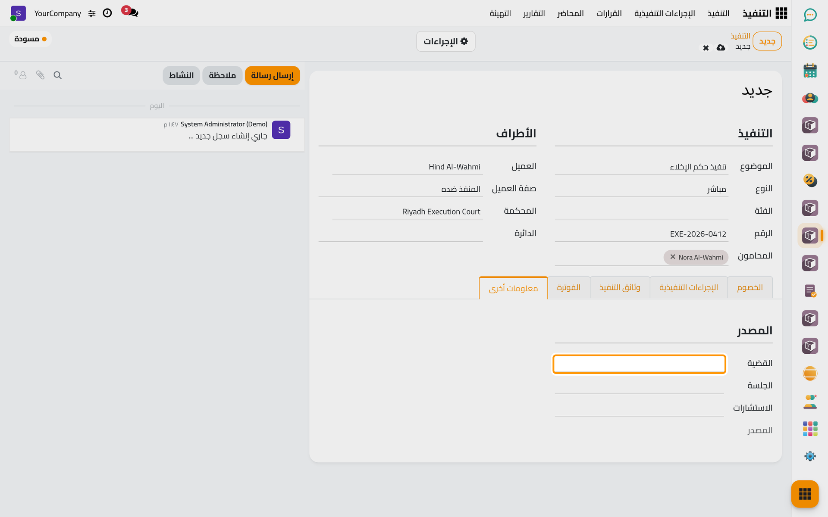Open the التقارير top menu
Image resolution: width=828 pixels, height=517 pixels.
click(534, 13)
